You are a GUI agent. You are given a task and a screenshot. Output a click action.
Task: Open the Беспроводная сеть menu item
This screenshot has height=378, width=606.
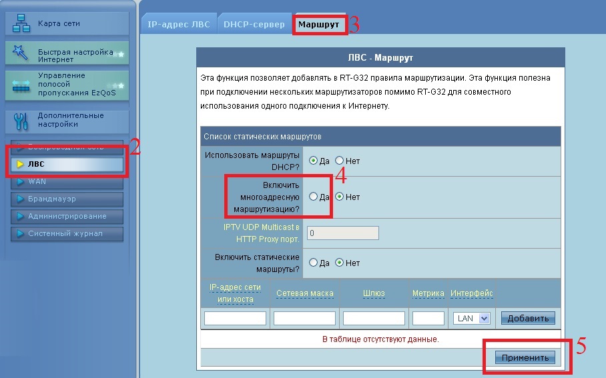67,147
